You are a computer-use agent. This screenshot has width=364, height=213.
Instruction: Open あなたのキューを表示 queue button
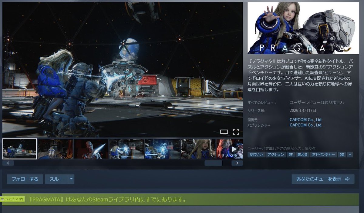click(323, 179)
